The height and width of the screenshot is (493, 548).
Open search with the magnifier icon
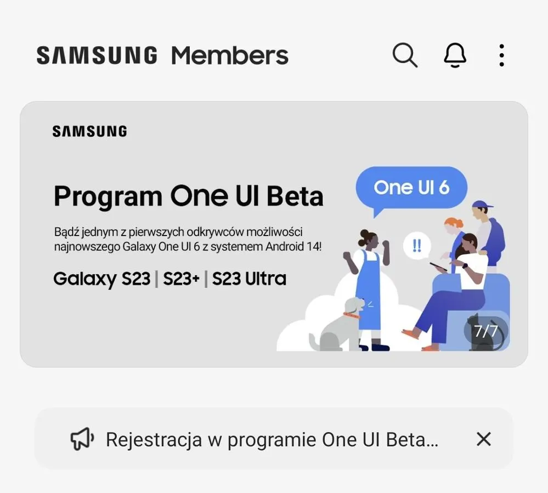click(x=405, y=55)
